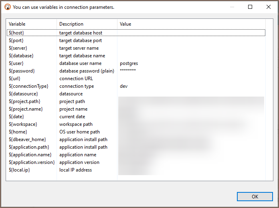Viewport: 279px width, 208px height.
Task: Select the ${url} variable row
Action: coord(15,79)
